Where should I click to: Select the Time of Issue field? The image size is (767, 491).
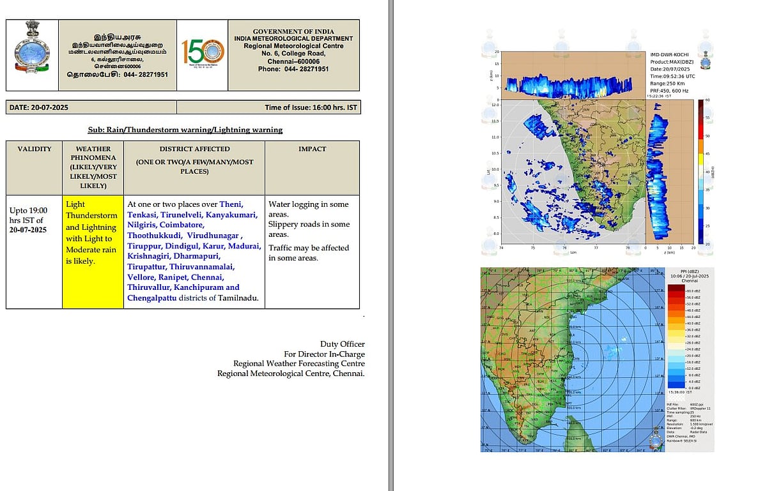click(311, 108)
